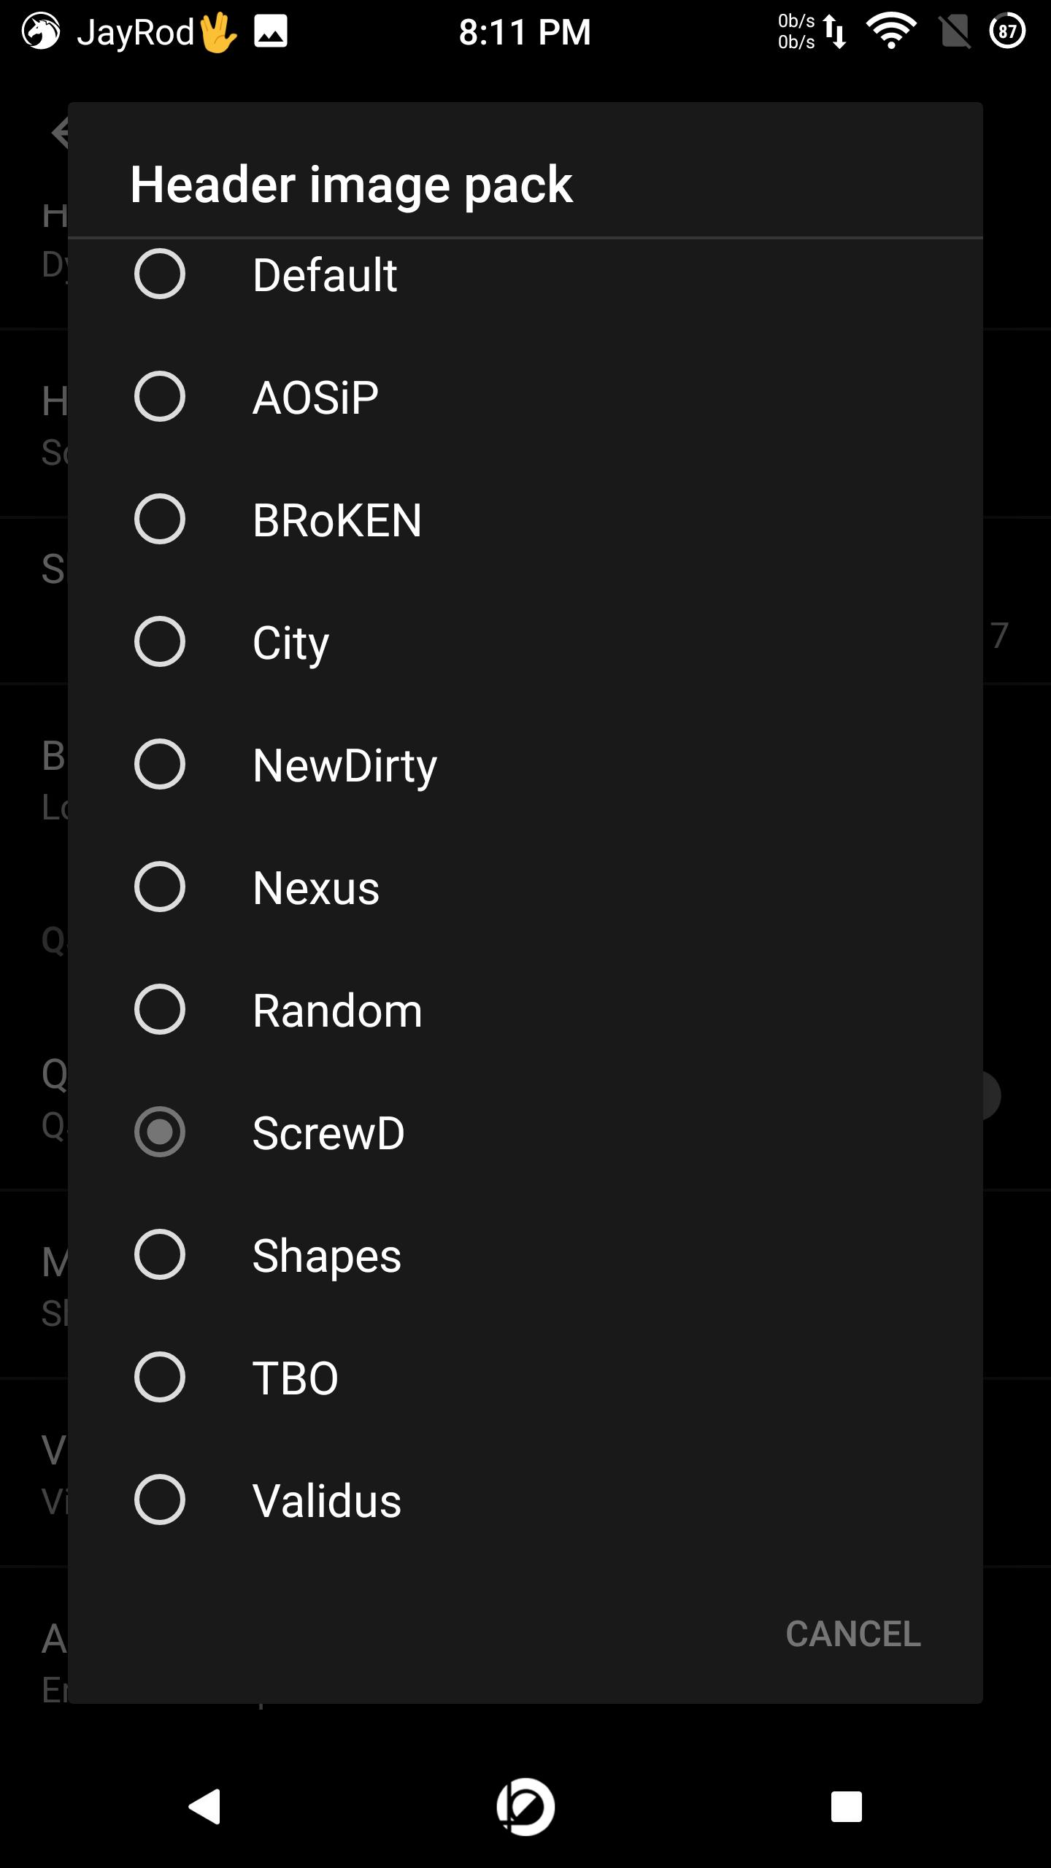Choose the BRoKEN header pack

point(525,520)
